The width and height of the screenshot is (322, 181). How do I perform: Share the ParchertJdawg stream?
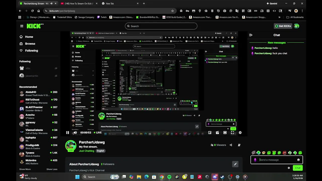(231, 145)
